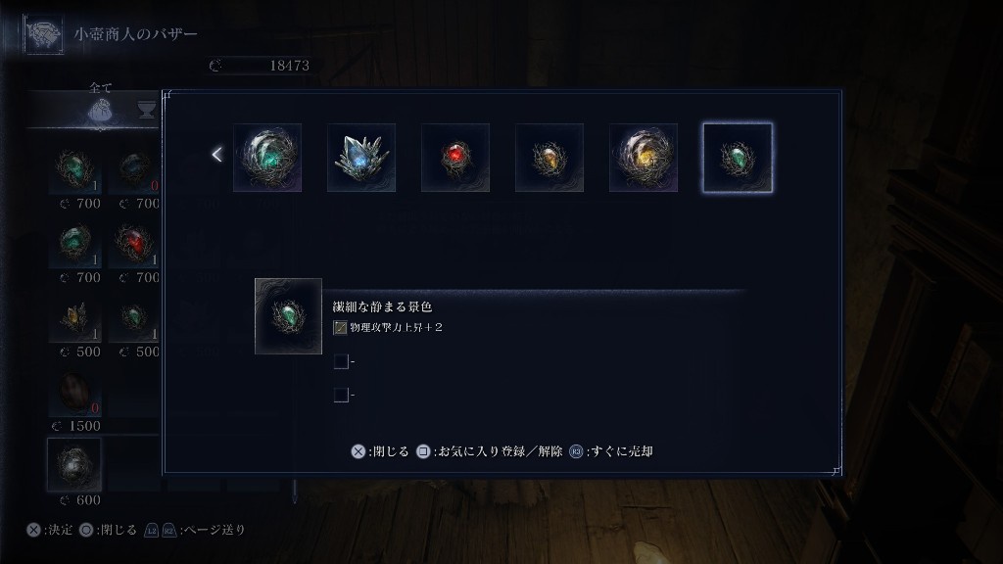
Task: Select the large green relic in top row
Action: [267, 158]
